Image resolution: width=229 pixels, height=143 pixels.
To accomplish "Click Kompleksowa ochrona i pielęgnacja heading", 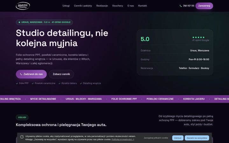I will pos(61,125).
